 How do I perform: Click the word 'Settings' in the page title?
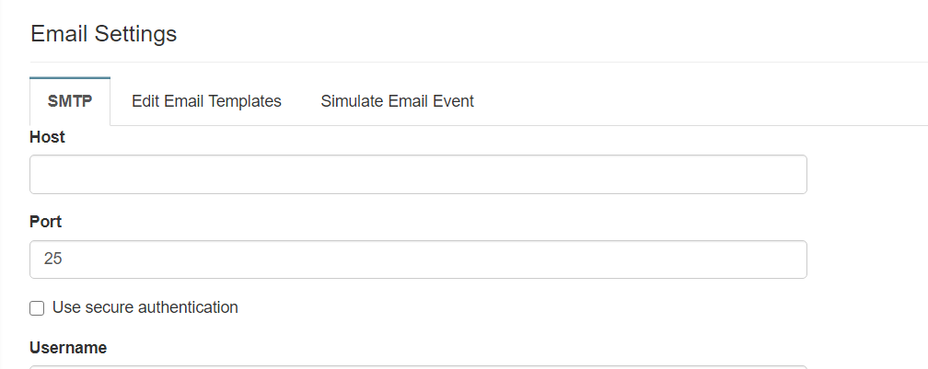coord(140,34)
